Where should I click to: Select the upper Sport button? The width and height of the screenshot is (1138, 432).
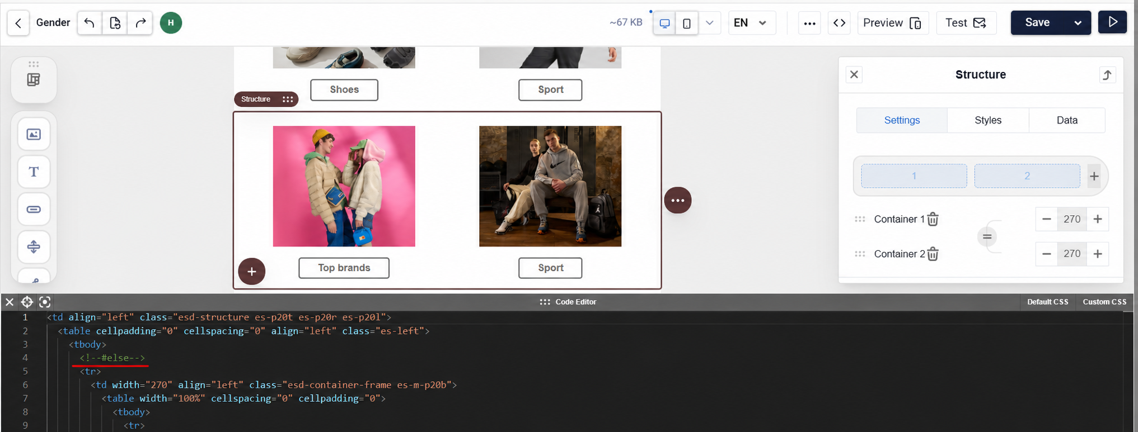pos(550,89)
